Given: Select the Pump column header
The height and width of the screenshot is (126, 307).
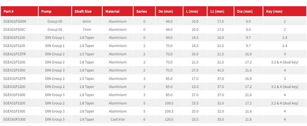Looking at the screenshot, I should click(55, 11).
